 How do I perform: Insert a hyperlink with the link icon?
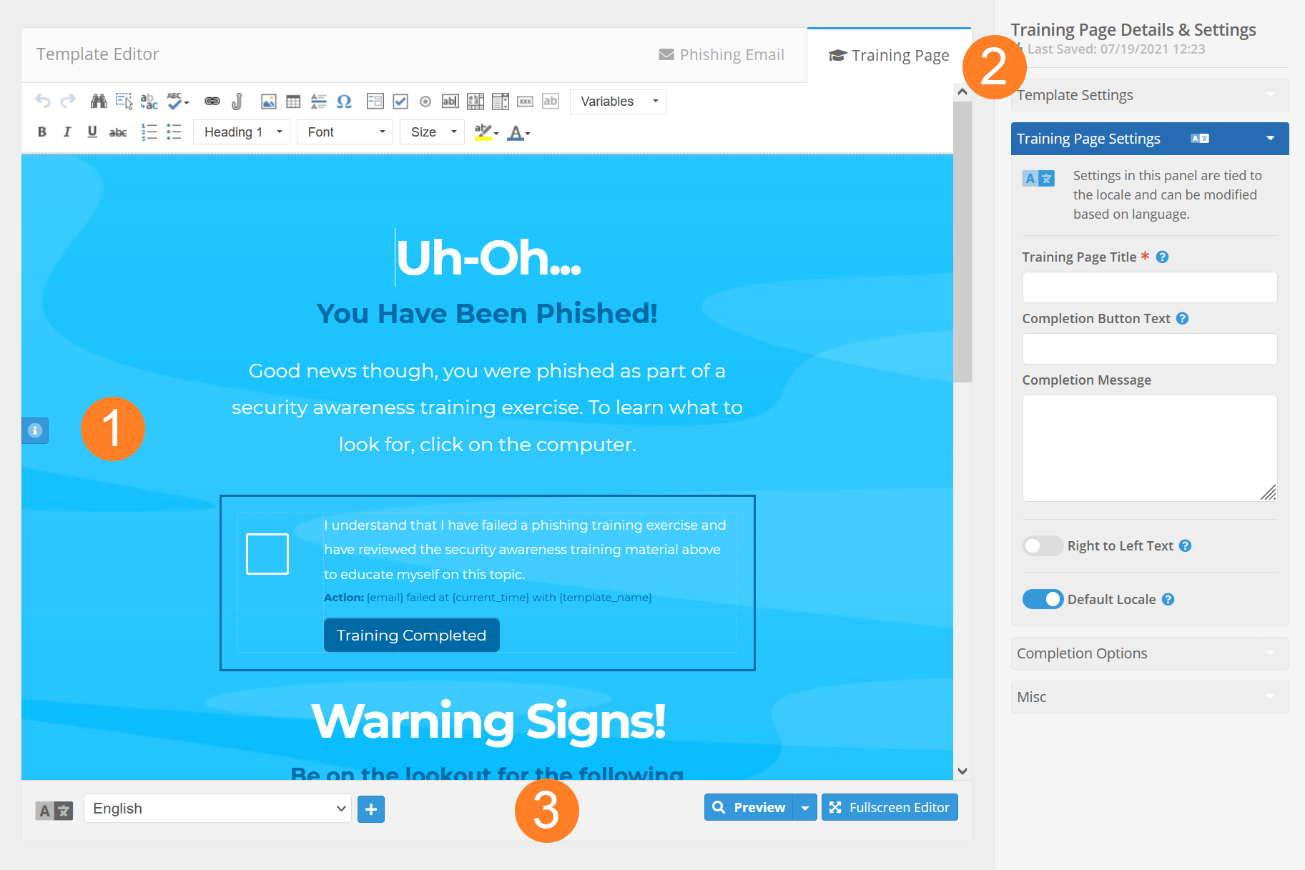coord(212,102)
